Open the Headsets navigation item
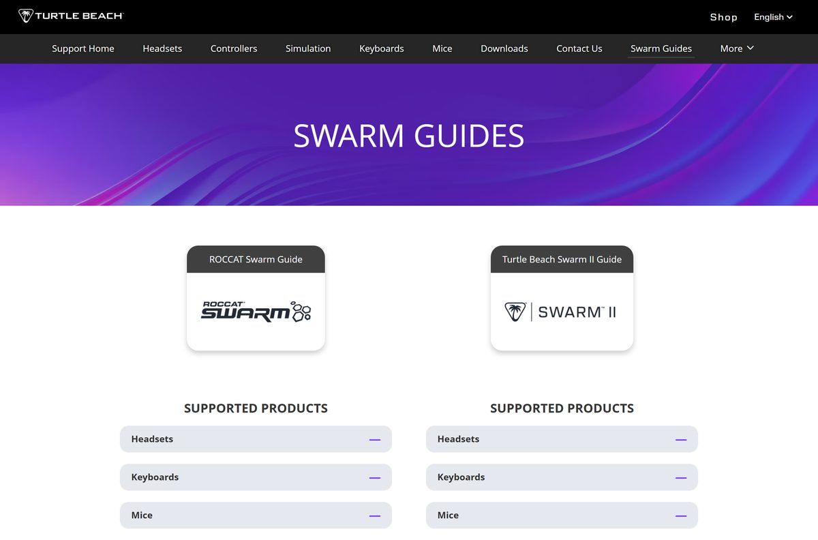The height and width of the screenshot is (540, 818). (162, 48)
